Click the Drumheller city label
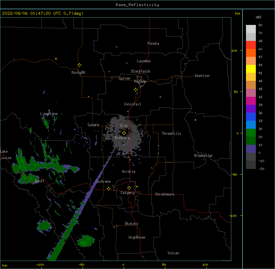This screenshot has width=275, height=269. tap(204, 156)
